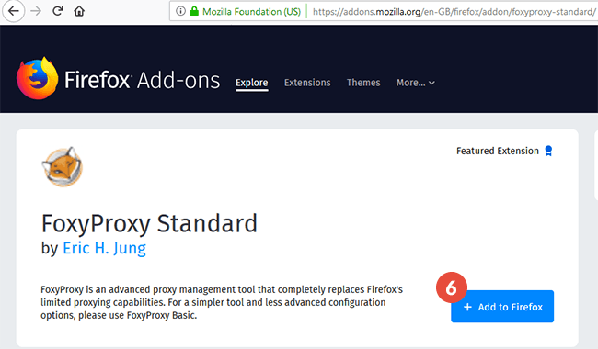Viewport: 598px width, 349px height.
Task: Click the FoxyProxy fox icon image
Action: pyautogui.click(x=62, y=166)
